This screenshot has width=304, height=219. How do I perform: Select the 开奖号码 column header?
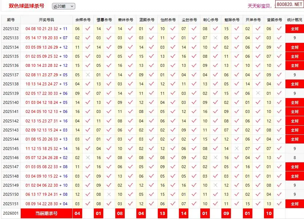(47, 20)
